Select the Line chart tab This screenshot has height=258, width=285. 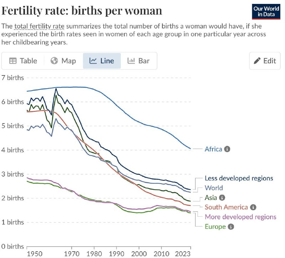[102, 61]
